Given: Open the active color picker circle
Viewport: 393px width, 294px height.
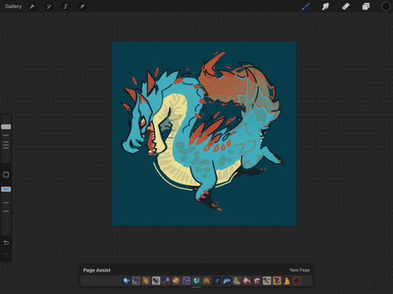Looking at the screenshot, I should tap(386, 7).
